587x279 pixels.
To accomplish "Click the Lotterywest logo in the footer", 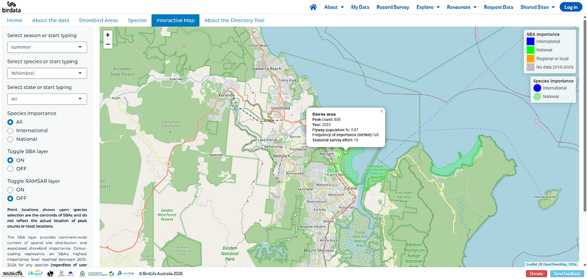I will [x=35, y=274].
